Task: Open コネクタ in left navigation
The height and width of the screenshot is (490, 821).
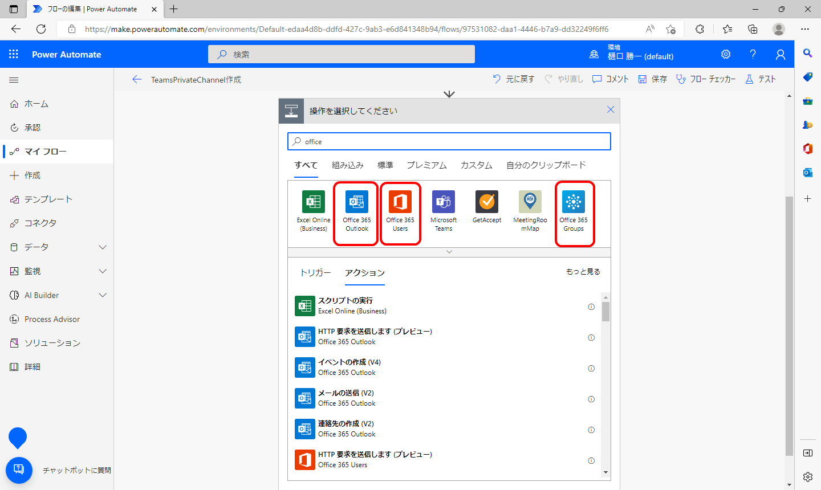Action: pos(56,223)
